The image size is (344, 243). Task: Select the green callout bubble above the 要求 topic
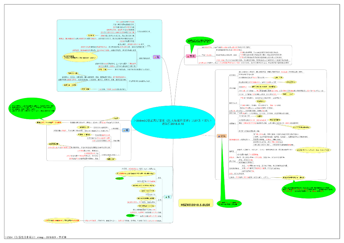point(200,41)
